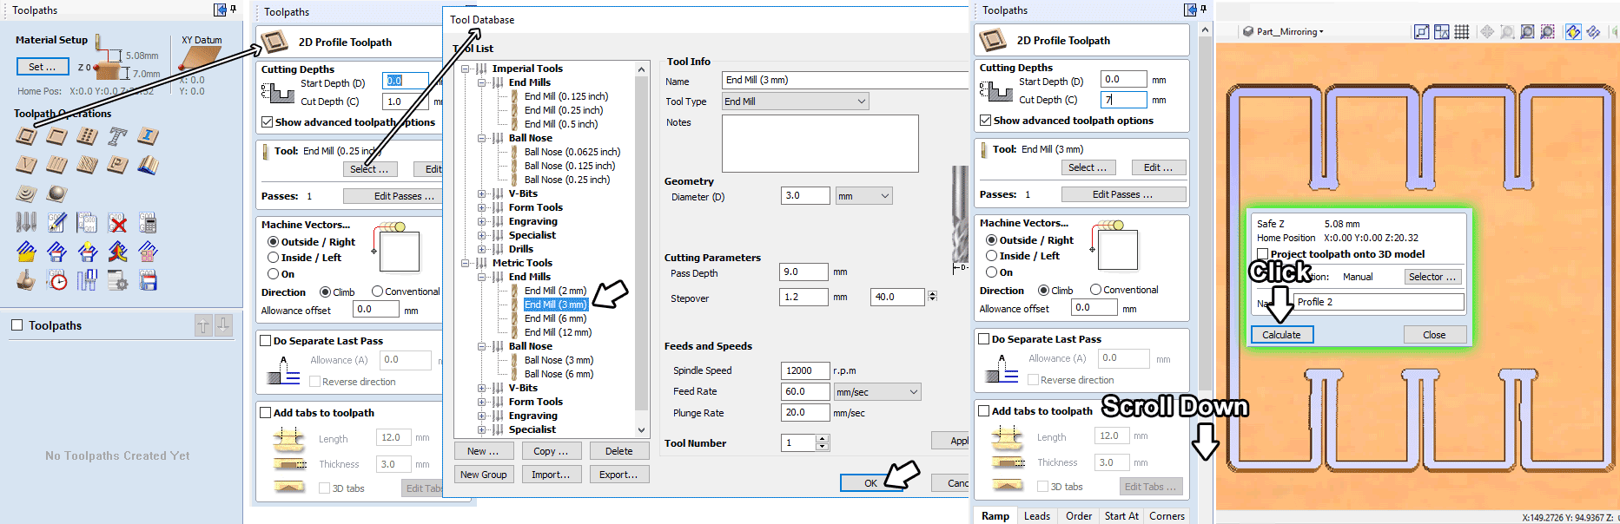Open the 3D roughing toolpath icon
The image size is (1620, 524).
[27, 193]
